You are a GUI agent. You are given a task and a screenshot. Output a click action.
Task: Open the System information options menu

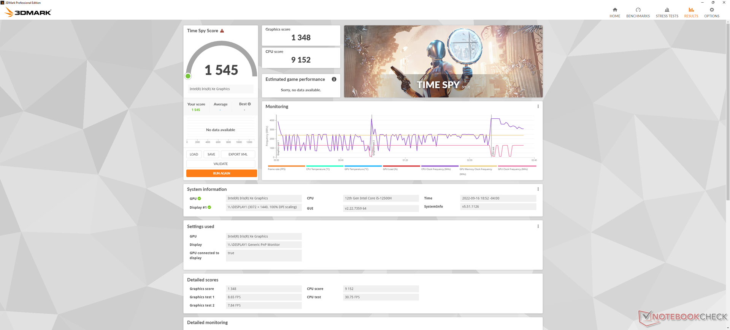pos(538,189)
